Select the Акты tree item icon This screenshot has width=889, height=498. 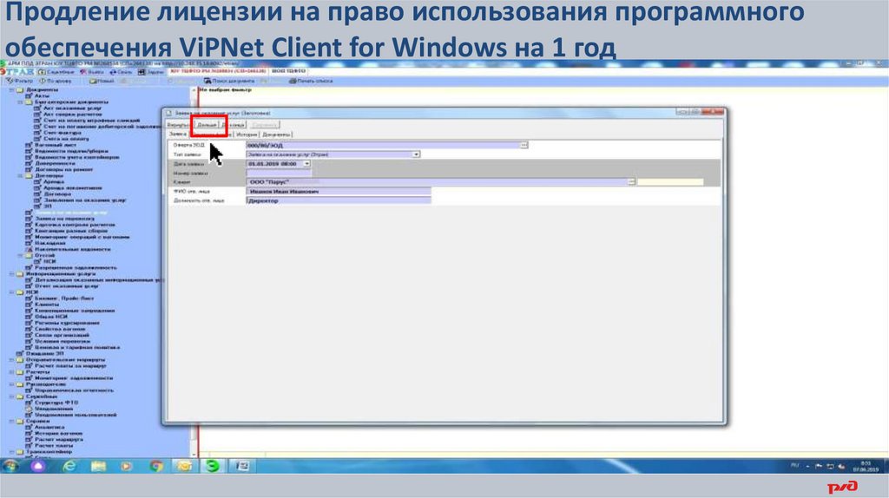click(x=29, y=96)
